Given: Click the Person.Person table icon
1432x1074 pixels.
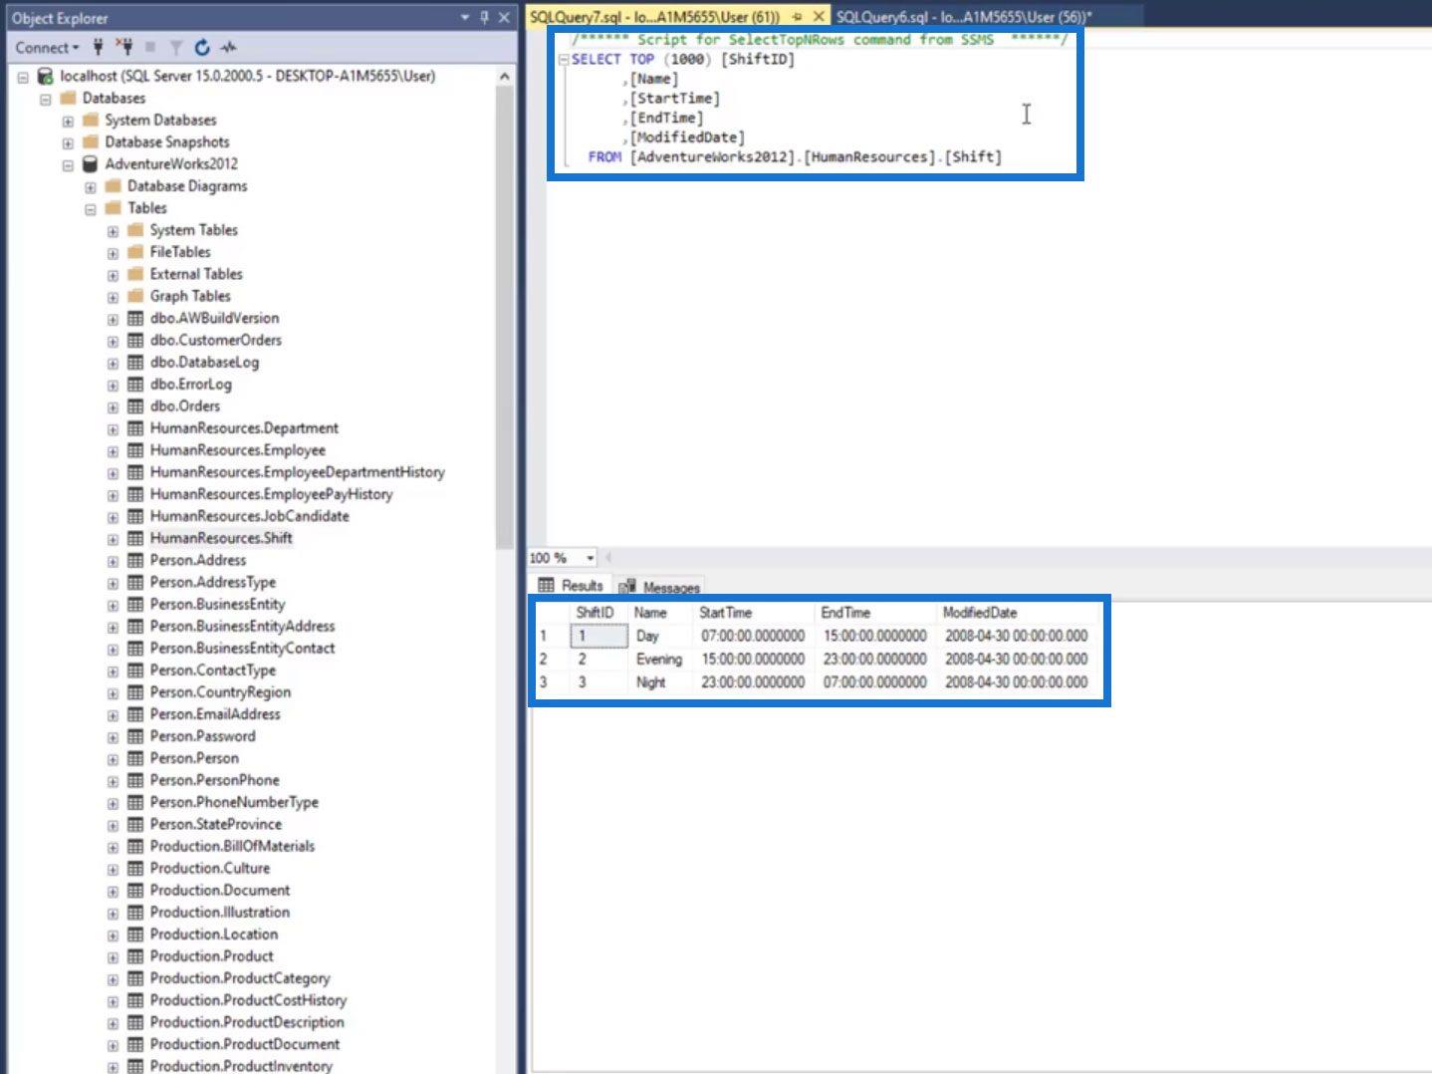Looking at the screenshot, I should pyautogui.click(x=135, y=758).
